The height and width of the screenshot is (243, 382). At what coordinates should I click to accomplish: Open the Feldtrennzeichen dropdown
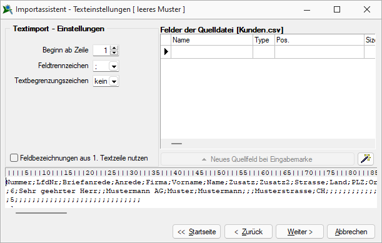click(x=114, y=66)
